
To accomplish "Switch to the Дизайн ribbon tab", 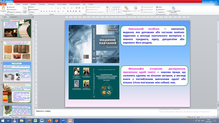I will (x=33, y=4).
